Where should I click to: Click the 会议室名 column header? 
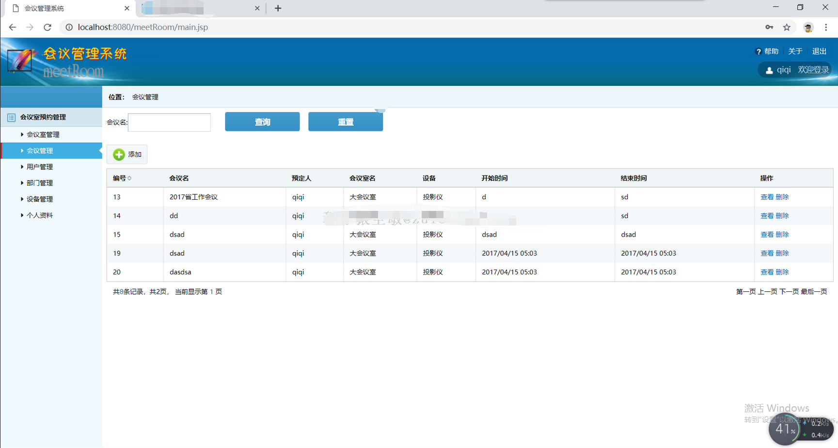point(363,178)
